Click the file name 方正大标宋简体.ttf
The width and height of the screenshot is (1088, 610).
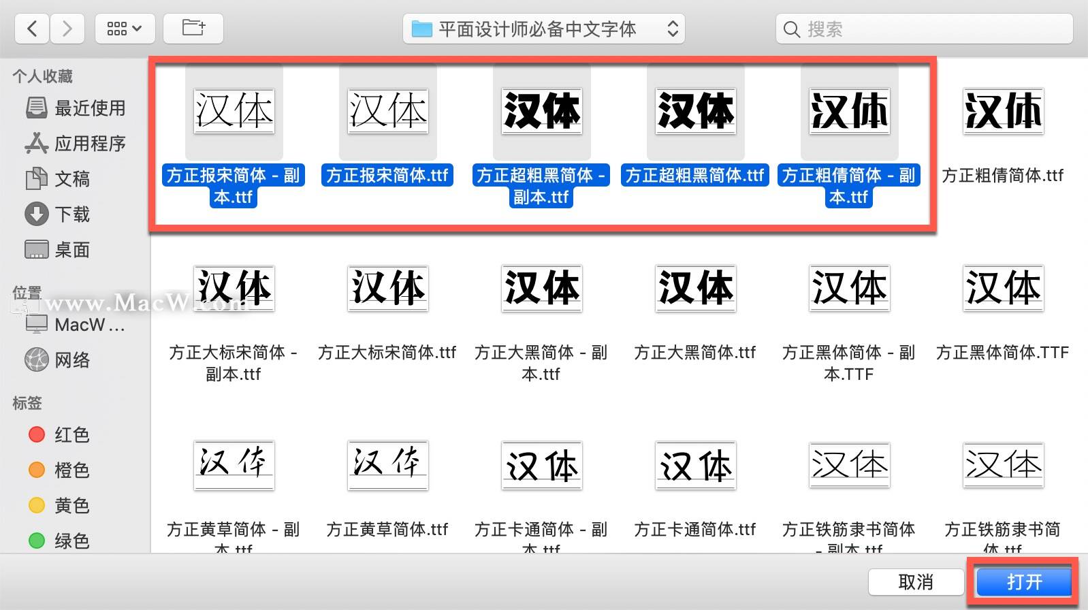tap(387, 353)
